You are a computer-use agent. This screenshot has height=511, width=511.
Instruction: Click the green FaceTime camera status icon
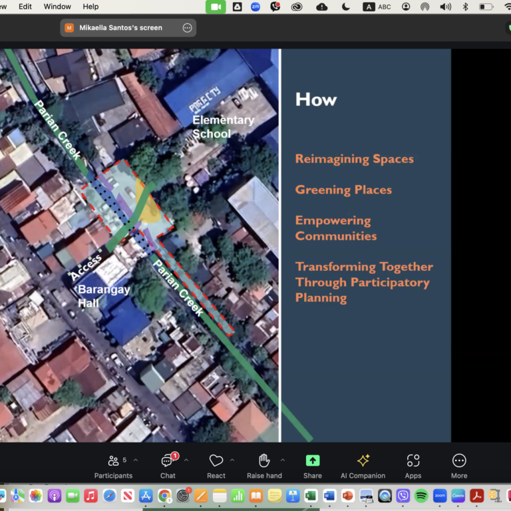pos(216,7)
